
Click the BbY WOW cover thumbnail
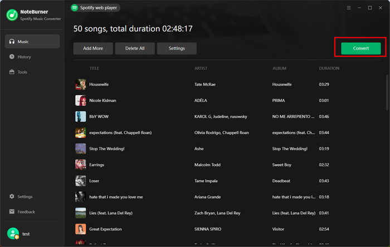[x=81, y=116]
